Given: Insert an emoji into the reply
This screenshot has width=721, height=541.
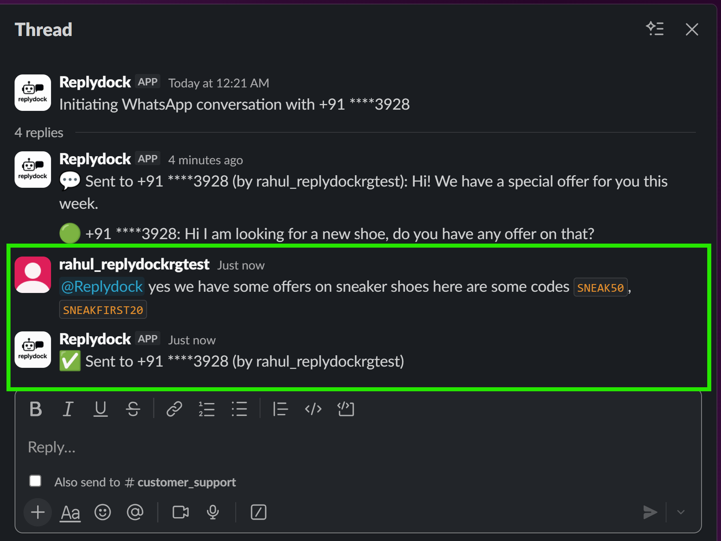Looking at the screenshot, I should click(x=102, y=512).
